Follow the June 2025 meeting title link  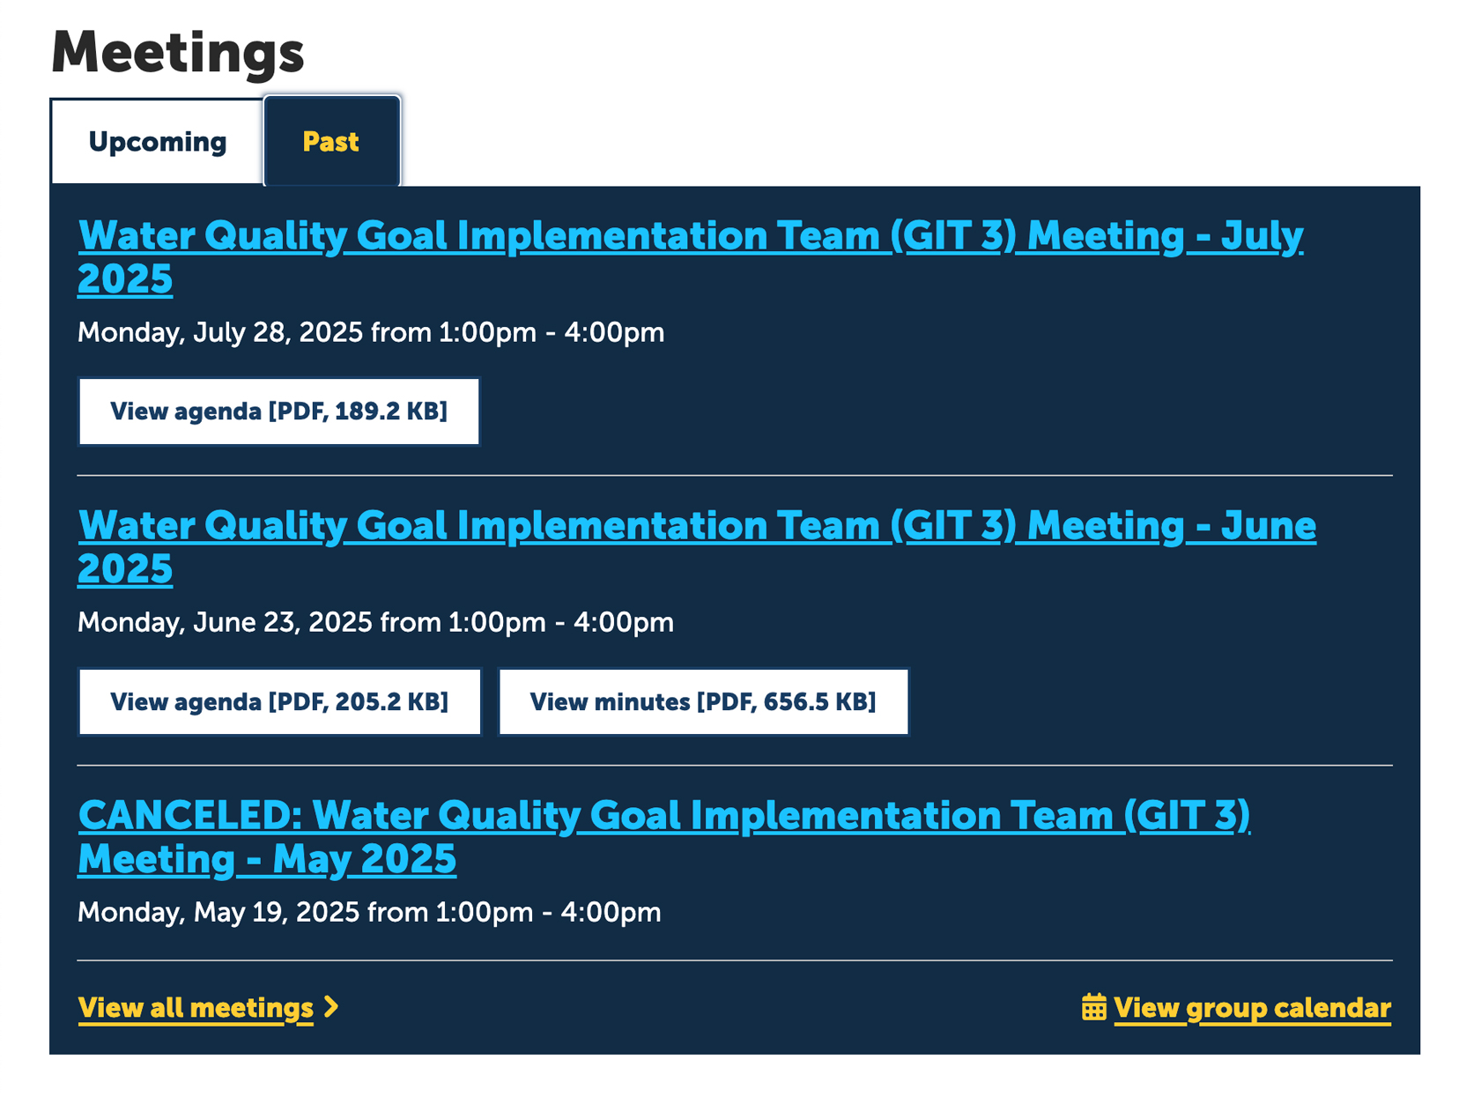coord(696,526)
